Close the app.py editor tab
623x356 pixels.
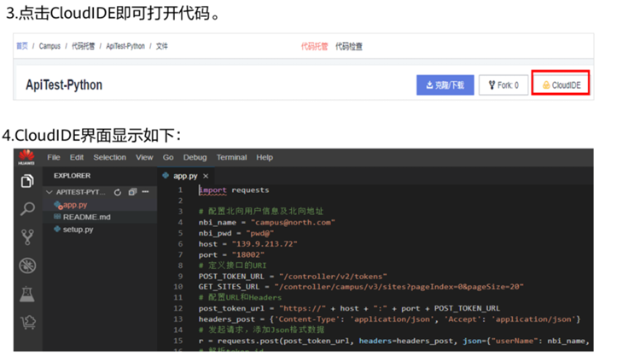[206, 176]
